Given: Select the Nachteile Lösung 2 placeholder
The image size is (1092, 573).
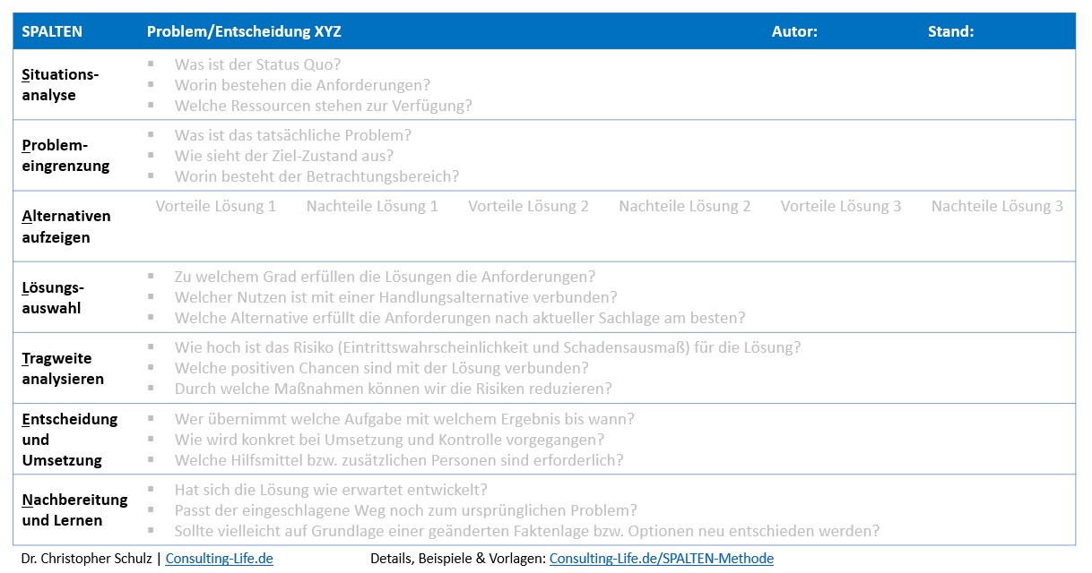Looking at the screenshot, I should tap(685, 207).
